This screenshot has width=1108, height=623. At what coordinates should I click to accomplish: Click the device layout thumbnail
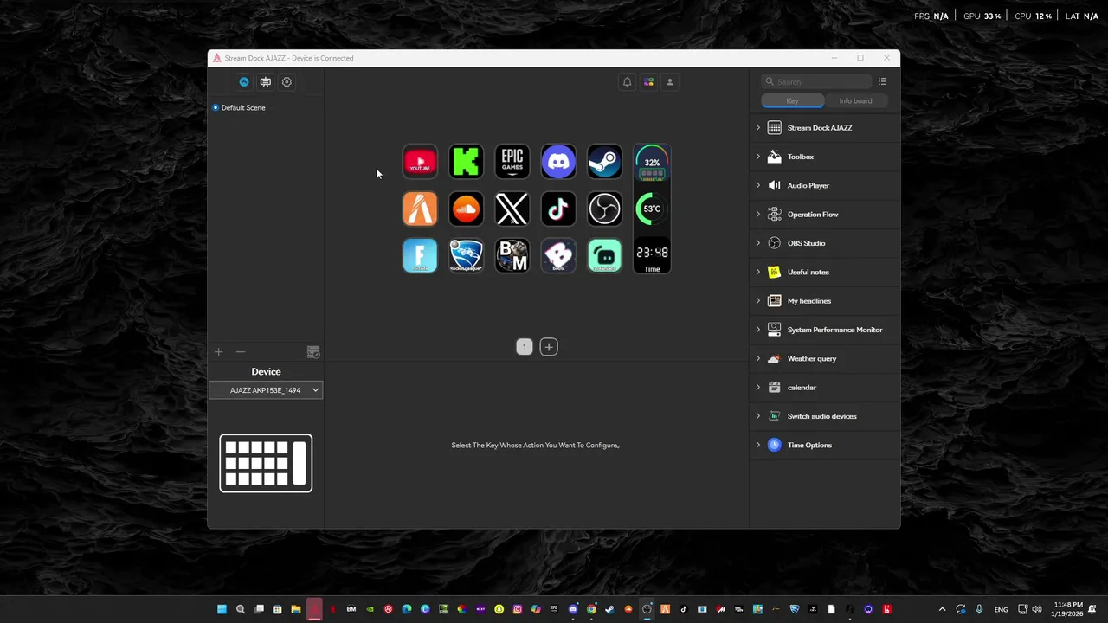coord(266,463)
